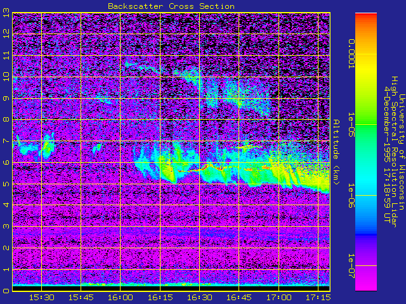Select the 15:45 time axis label
Screen dimensions: 406x304
tap(81, 297)
